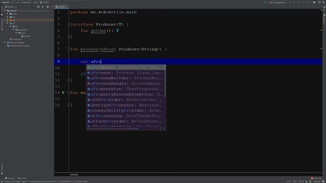This screenshot has height=183, width=326.
Task: Choose aProcessBuilder completion suggestion
Action: pyautogui.click(x=126, y=78)
